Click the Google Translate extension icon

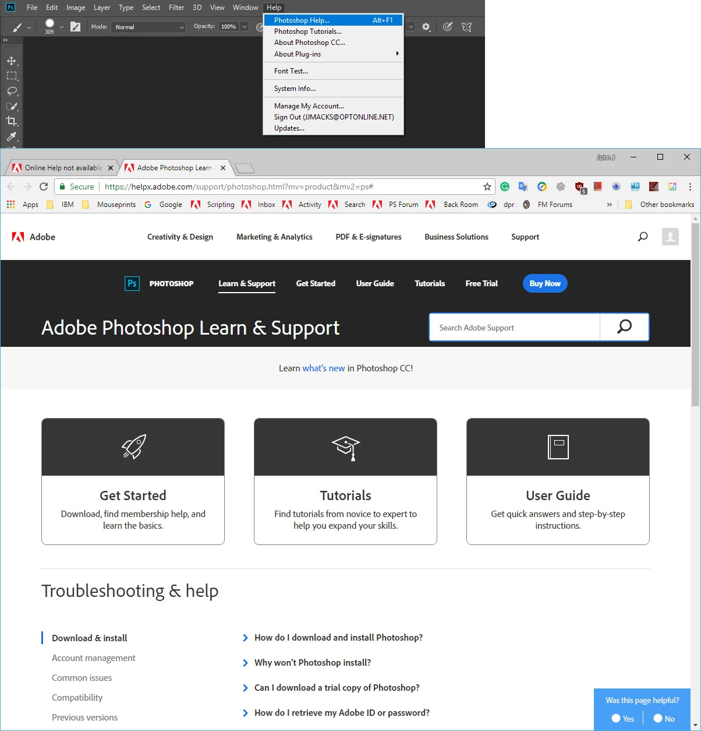[x=523, y=187]
